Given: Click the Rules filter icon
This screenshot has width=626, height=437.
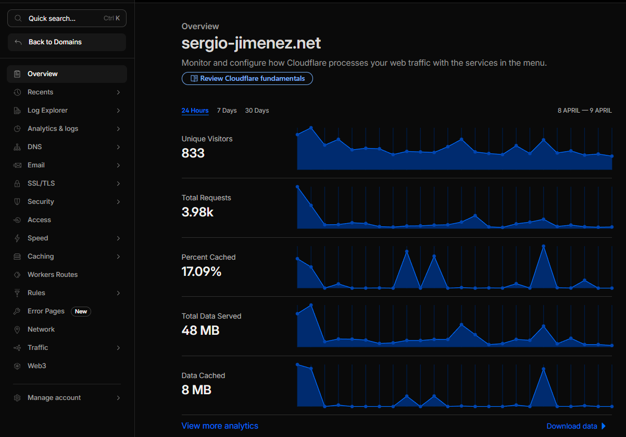Looking at the screenshot, I should [17, 293].
